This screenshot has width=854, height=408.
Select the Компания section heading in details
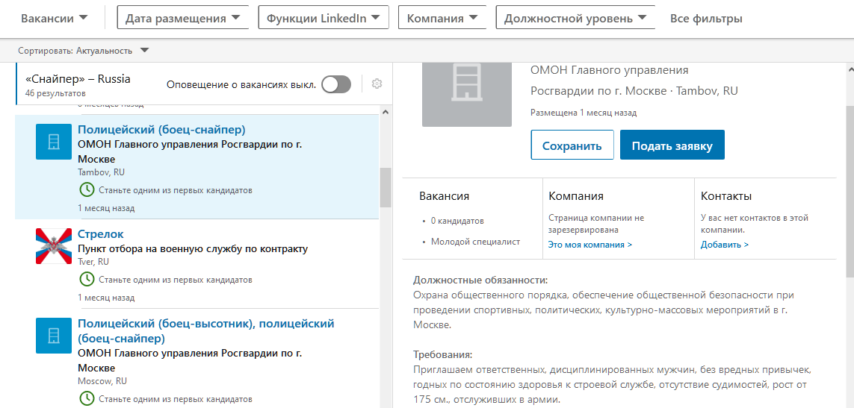[576, 196]
